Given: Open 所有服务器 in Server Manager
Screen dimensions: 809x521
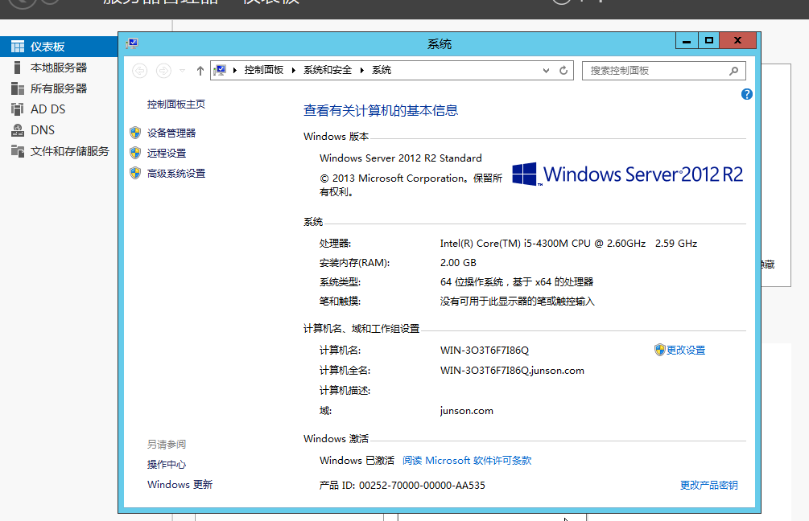Looking at the screenshot, I should point(59,88).
